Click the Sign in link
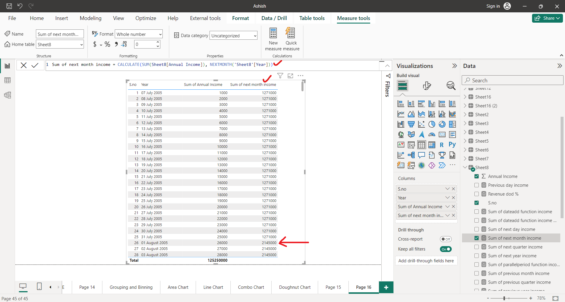The width and height of the screenshot is (565, 302). (x=493, y=6)
